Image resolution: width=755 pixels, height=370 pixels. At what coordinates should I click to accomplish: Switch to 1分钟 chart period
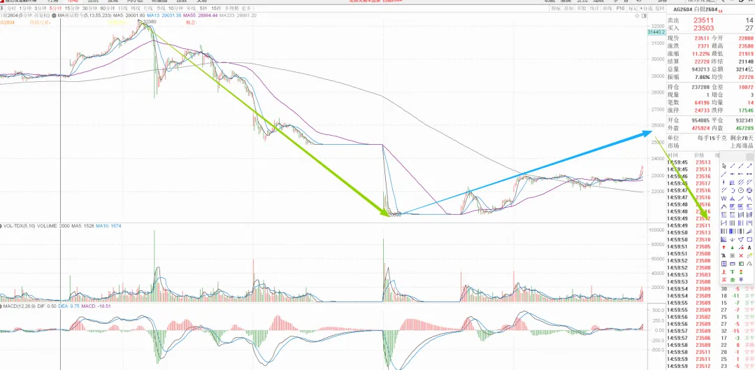[25, 8]
